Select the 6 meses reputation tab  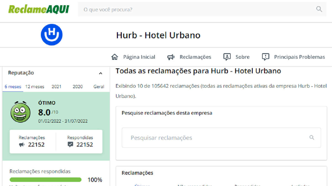click(13, 87)
